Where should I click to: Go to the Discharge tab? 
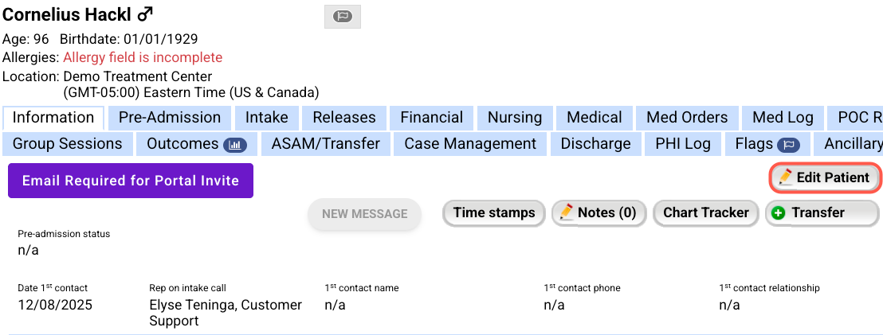click(x=595, y=144)
